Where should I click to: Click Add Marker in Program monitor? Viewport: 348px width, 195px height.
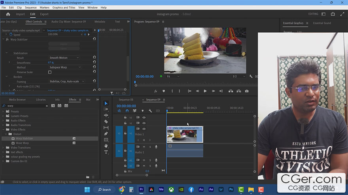coord(164,91)
